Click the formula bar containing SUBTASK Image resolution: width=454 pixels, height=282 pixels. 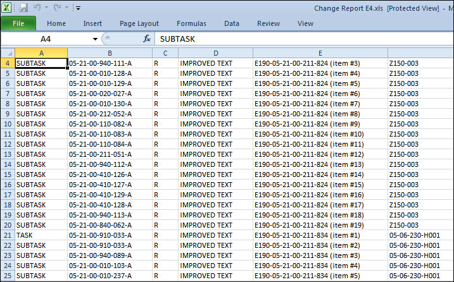(304, 39)
